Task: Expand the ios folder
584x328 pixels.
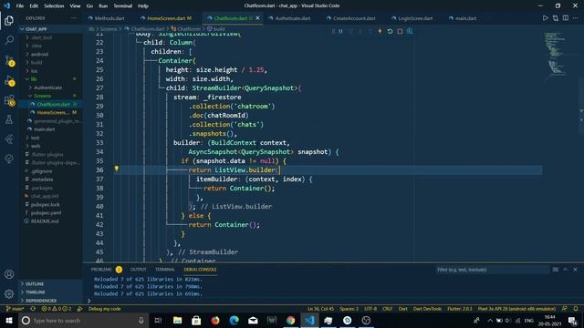Action: coord(51,71)
